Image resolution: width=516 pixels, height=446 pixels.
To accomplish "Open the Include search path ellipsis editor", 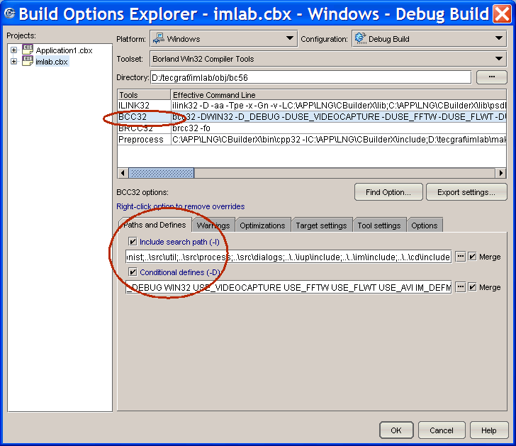I will (x=461, y=257).
